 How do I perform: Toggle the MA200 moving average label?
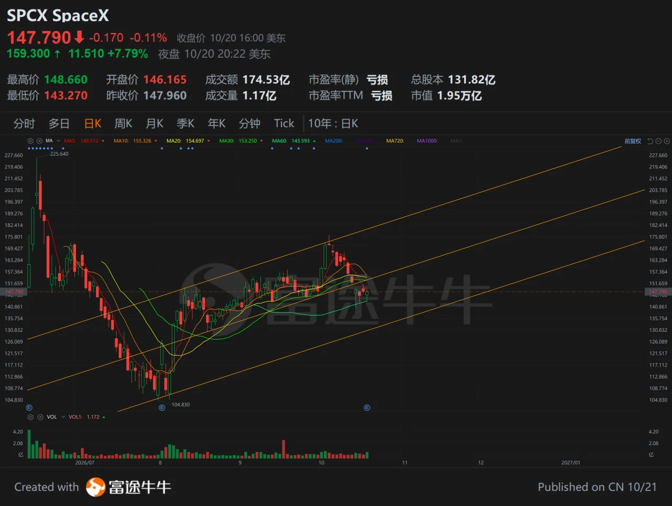click(x=334, y=141)
